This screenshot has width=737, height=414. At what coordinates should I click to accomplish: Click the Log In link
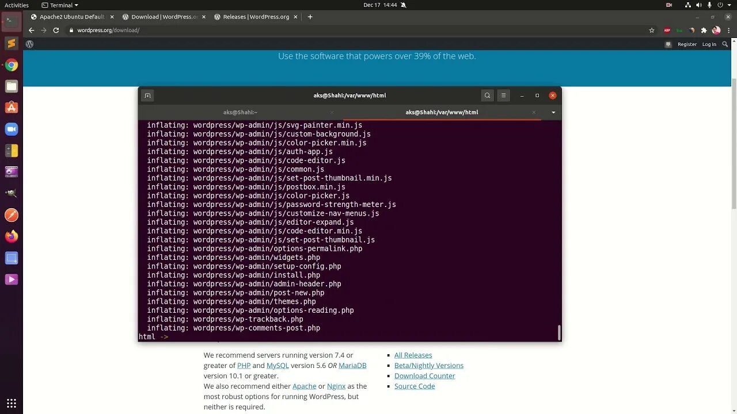tap(709, 44)
